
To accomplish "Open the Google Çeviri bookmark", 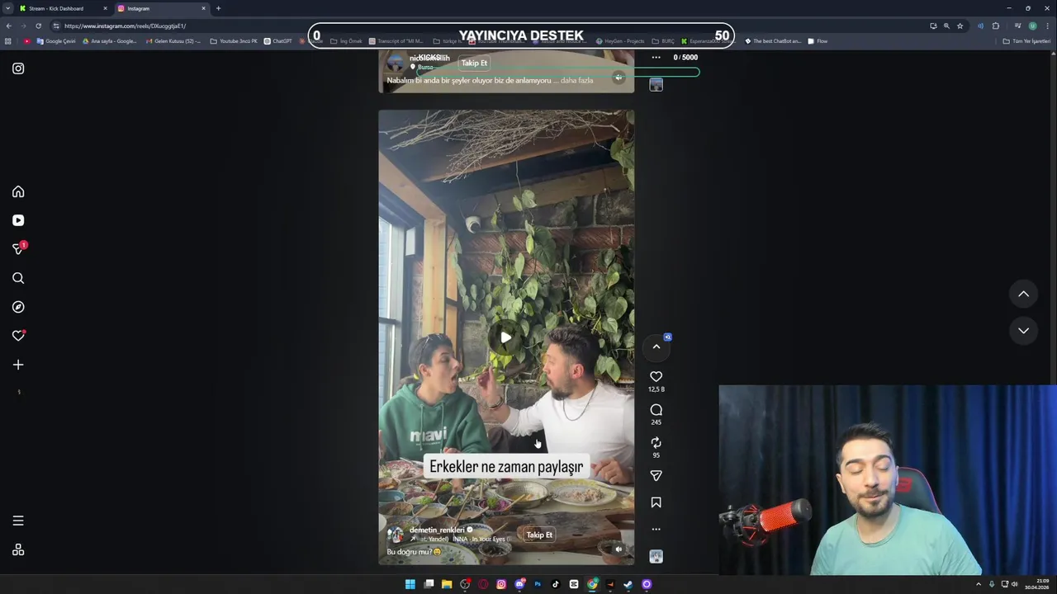I will [56, 41].
